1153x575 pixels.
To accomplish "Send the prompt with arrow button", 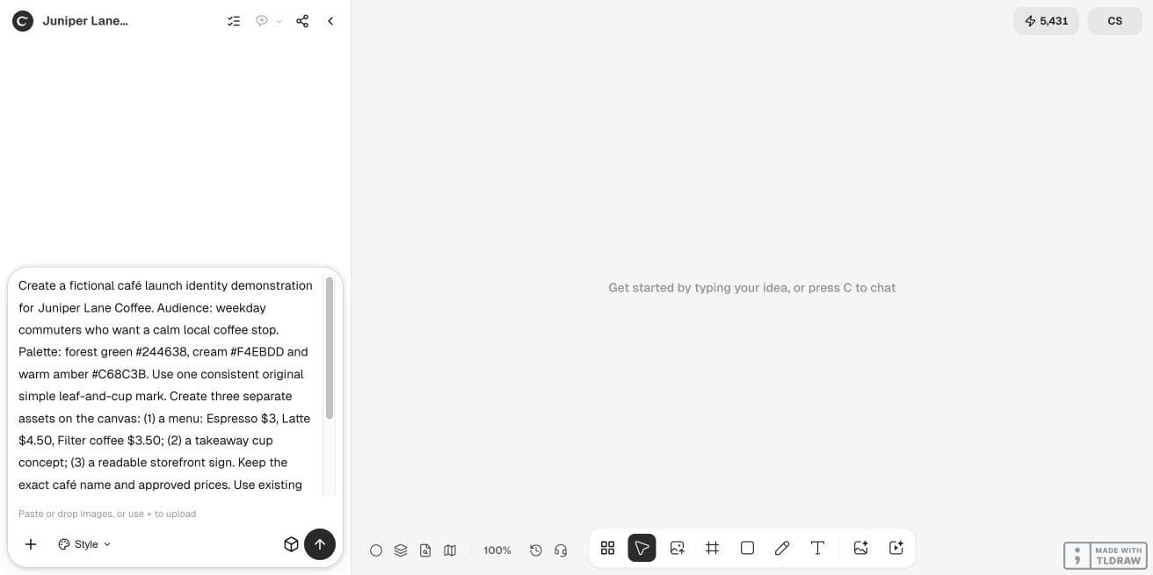I will 320,544.
